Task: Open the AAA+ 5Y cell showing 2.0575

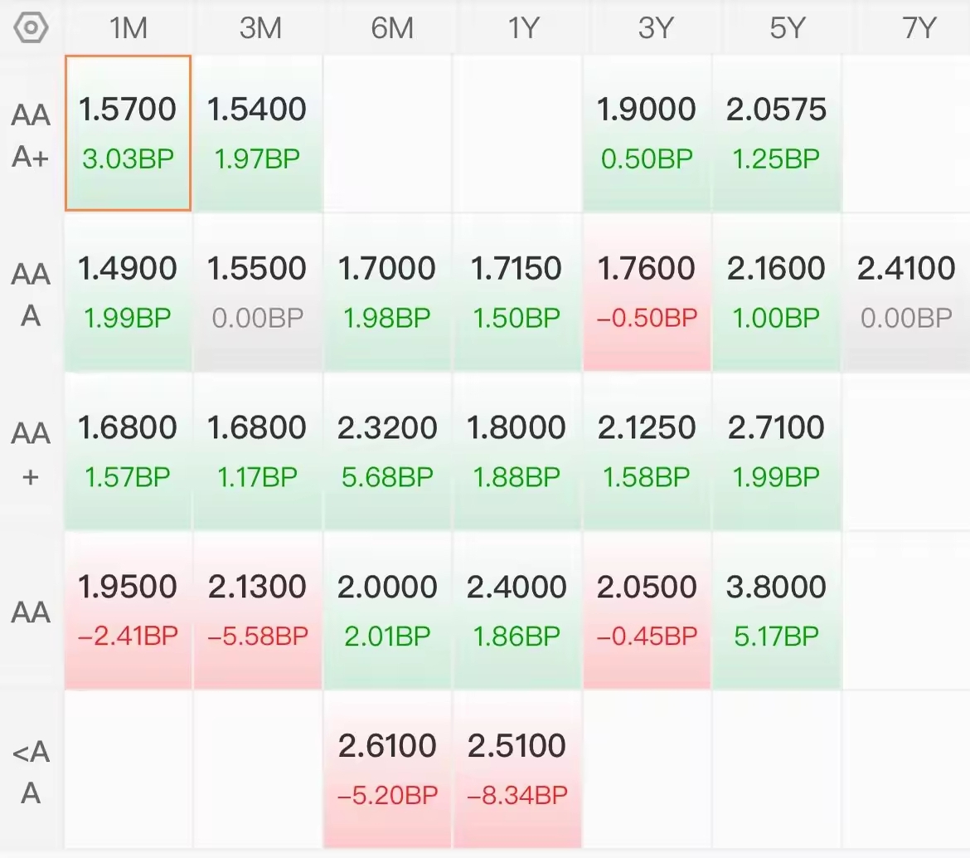Action: click(x=777, y=134)
